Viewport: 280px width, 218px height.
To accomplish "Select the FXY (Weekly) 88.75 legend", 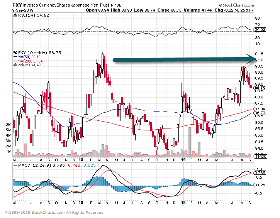I will [x=39, y=52].
